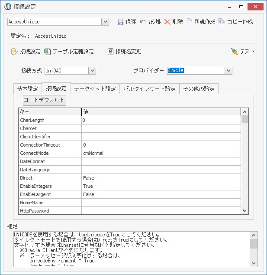The image size is (267, 275).
Task: Click notes scrollbar down arrow
Action: [x=254, y=263]
